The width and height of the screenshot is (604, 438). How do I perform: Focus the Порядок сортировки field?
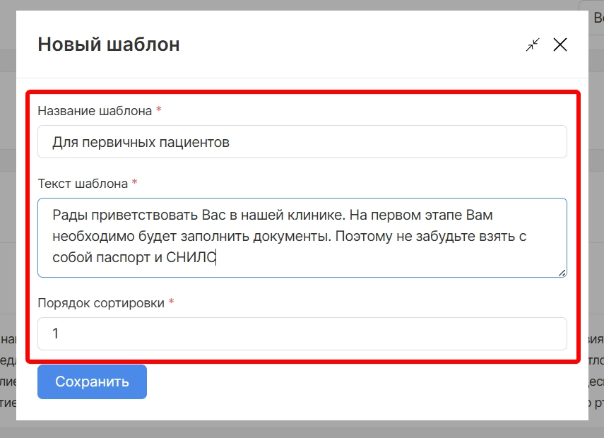point(302,333)
